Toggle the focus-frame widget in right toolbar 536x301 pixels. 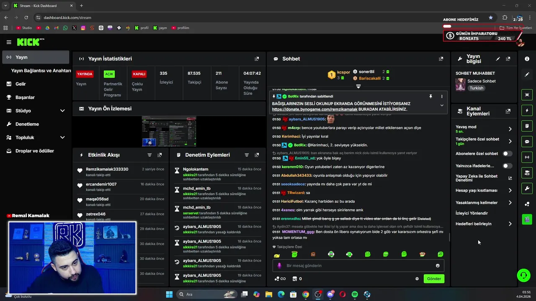527,95
